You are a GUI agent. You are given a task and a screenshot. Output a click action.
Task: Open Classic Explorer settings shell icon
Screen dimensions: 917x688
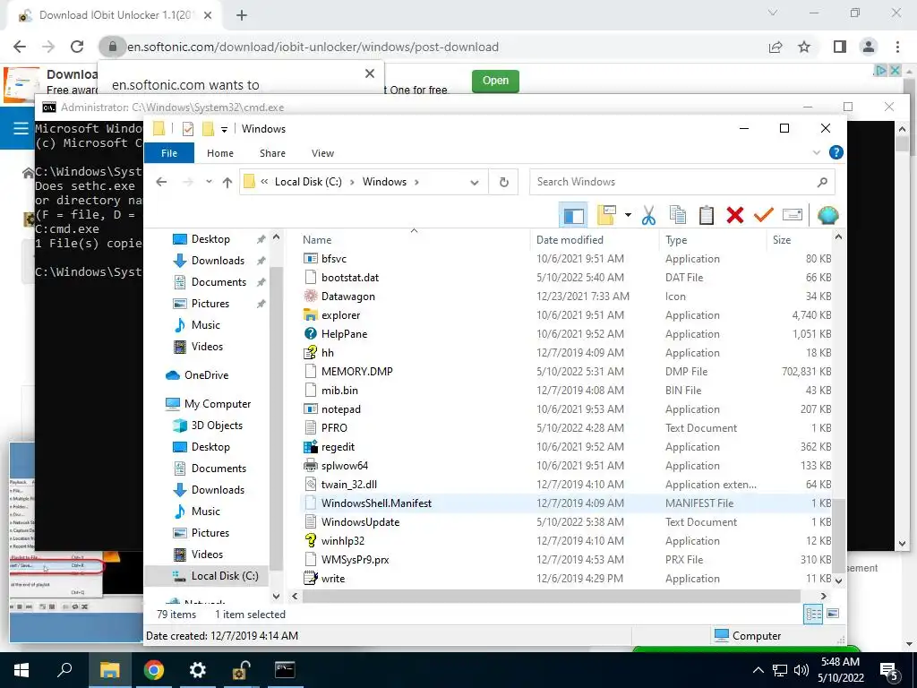click(x=827, y=215)
